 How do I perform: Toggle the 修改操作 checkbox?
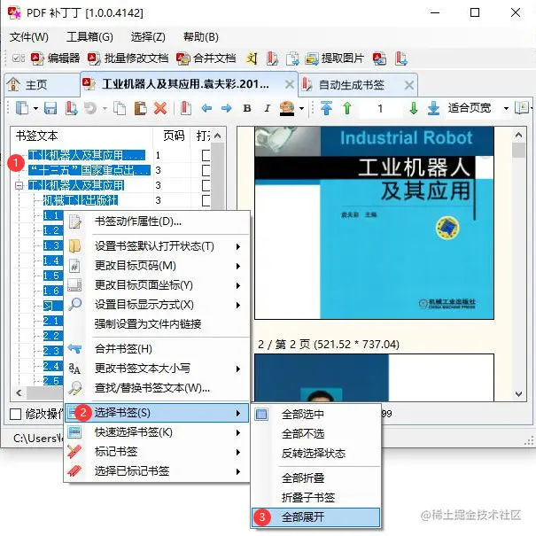click(15, 414)
